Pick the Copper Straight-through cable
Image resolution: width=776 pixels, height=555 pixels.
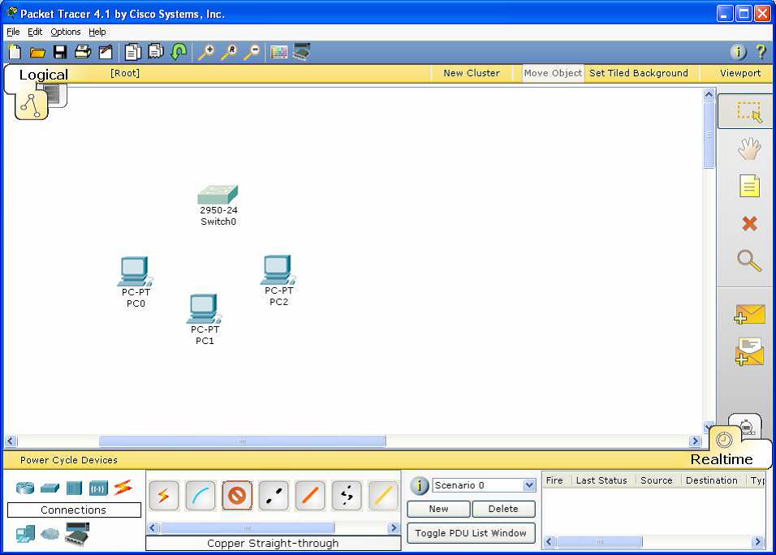pyautogui.click(x=274, y=496)
